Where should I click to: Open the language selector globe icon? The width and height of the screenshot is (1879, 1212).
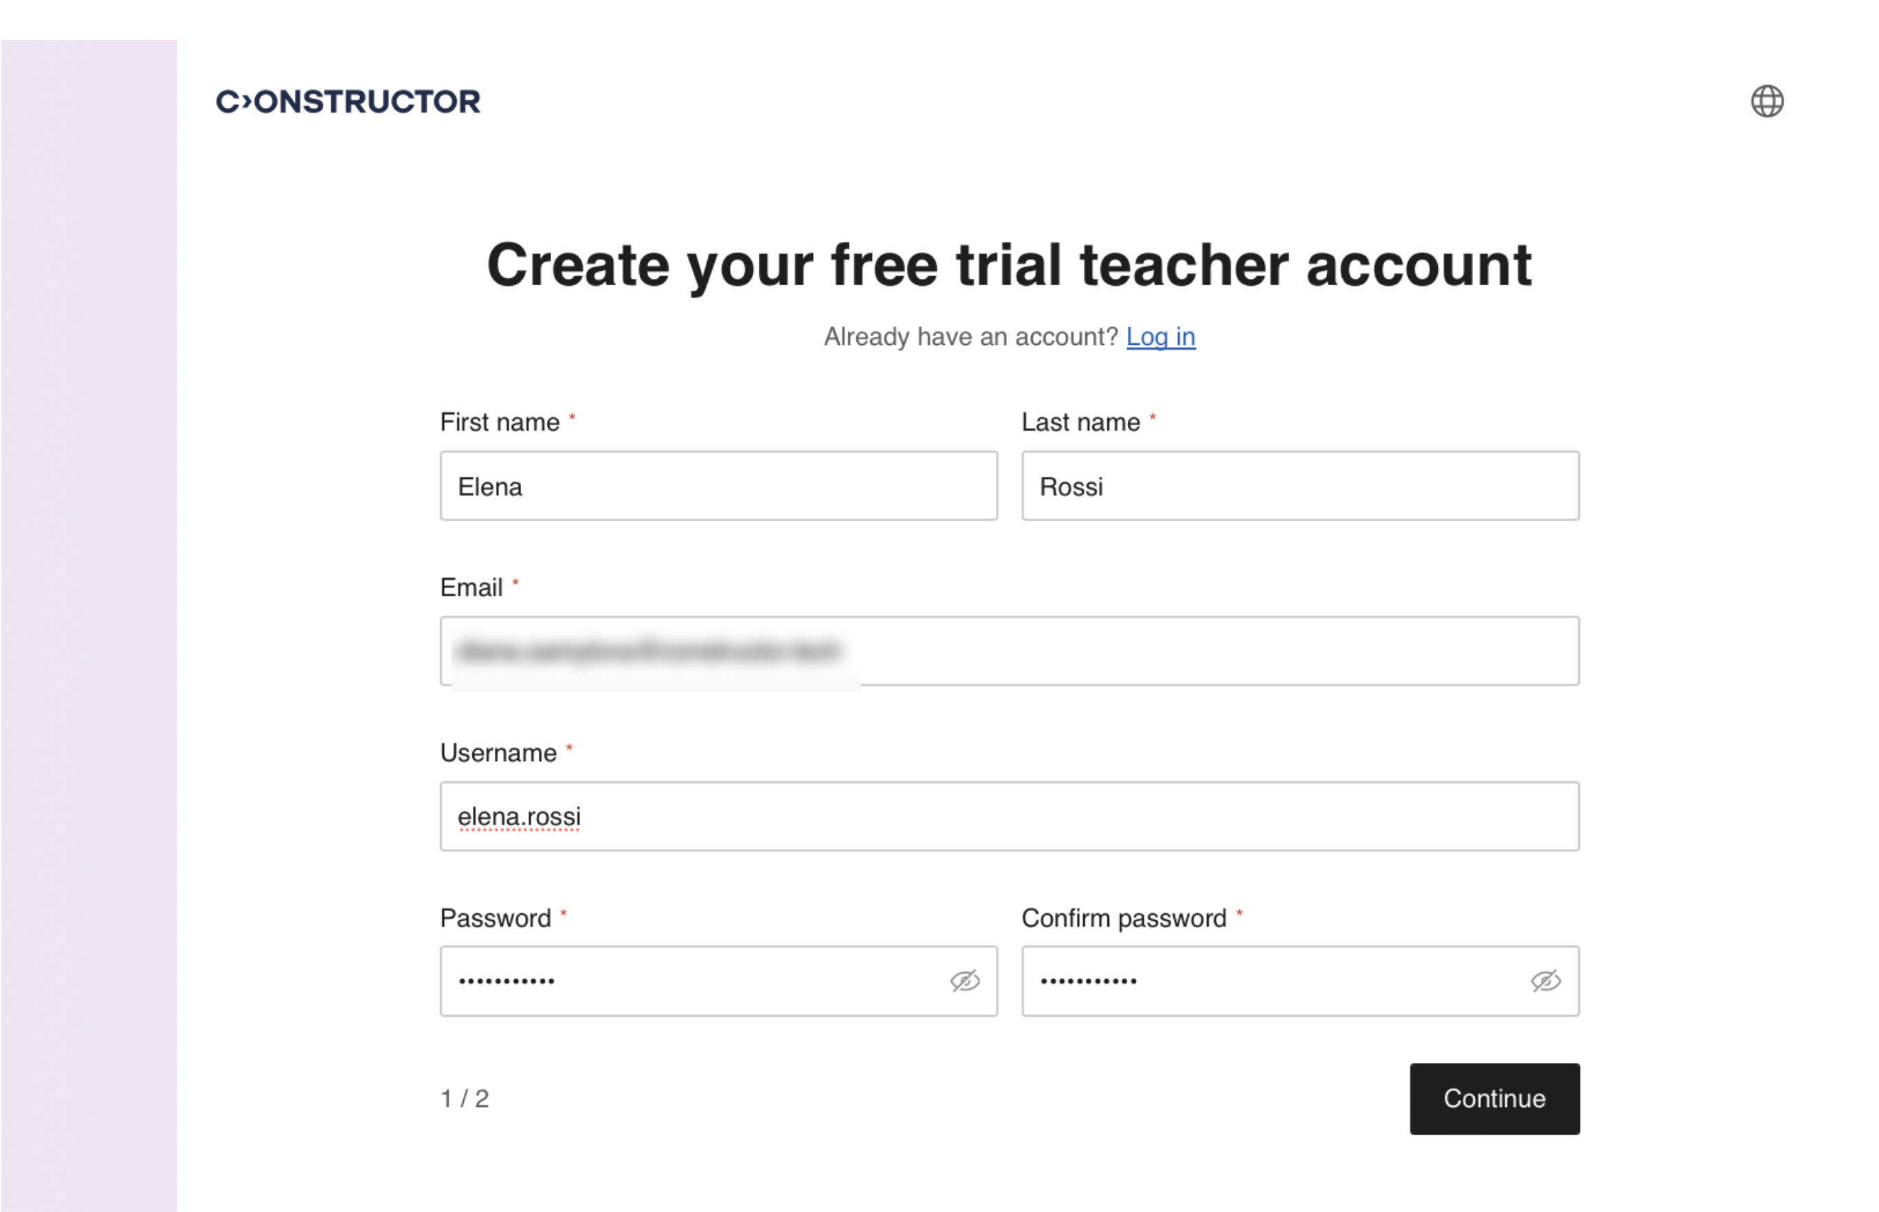coord(1766,102)
